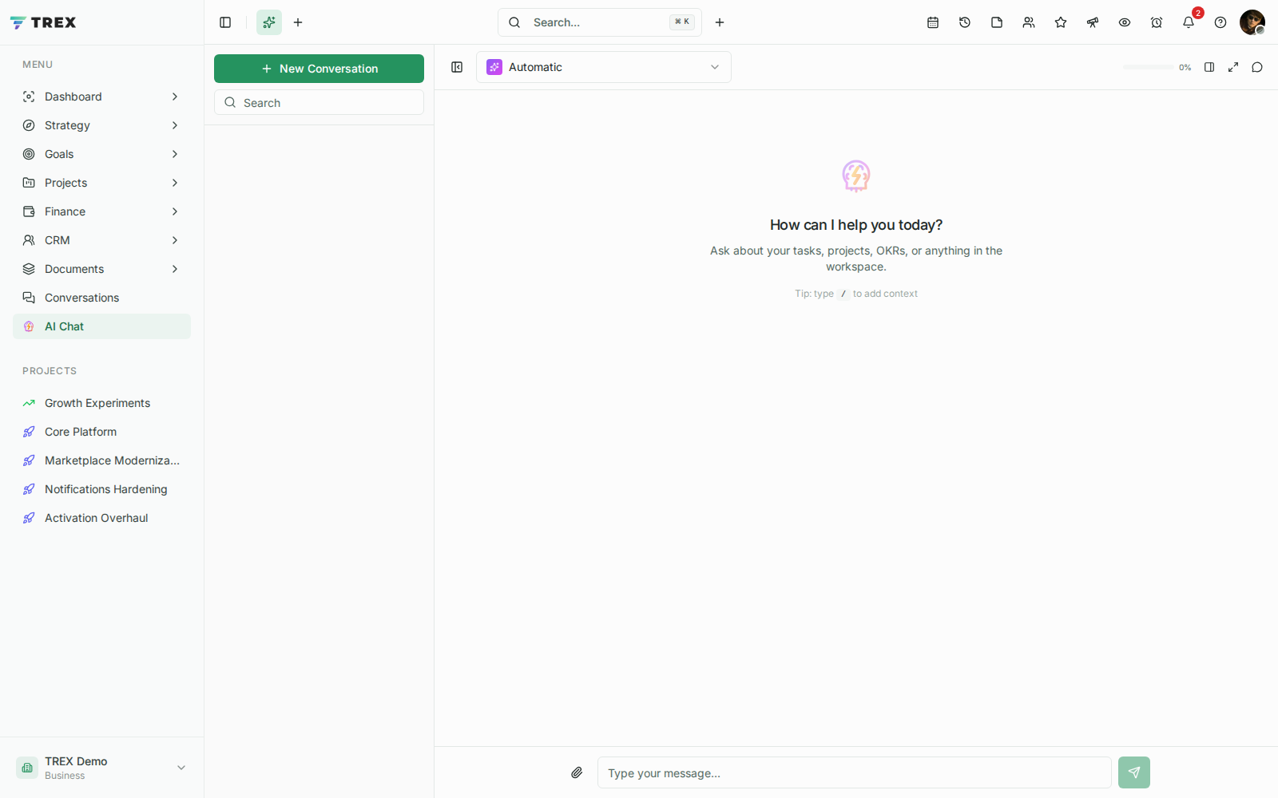The image size is (1278, 798).
Task: Open the team members icon
Action: [1029, 22]
